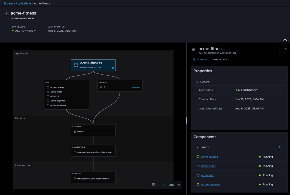The height and width of the screenshot is (195, 290).
Task: Collapse the header panel with up chevron
Action: tap(285, 40)
